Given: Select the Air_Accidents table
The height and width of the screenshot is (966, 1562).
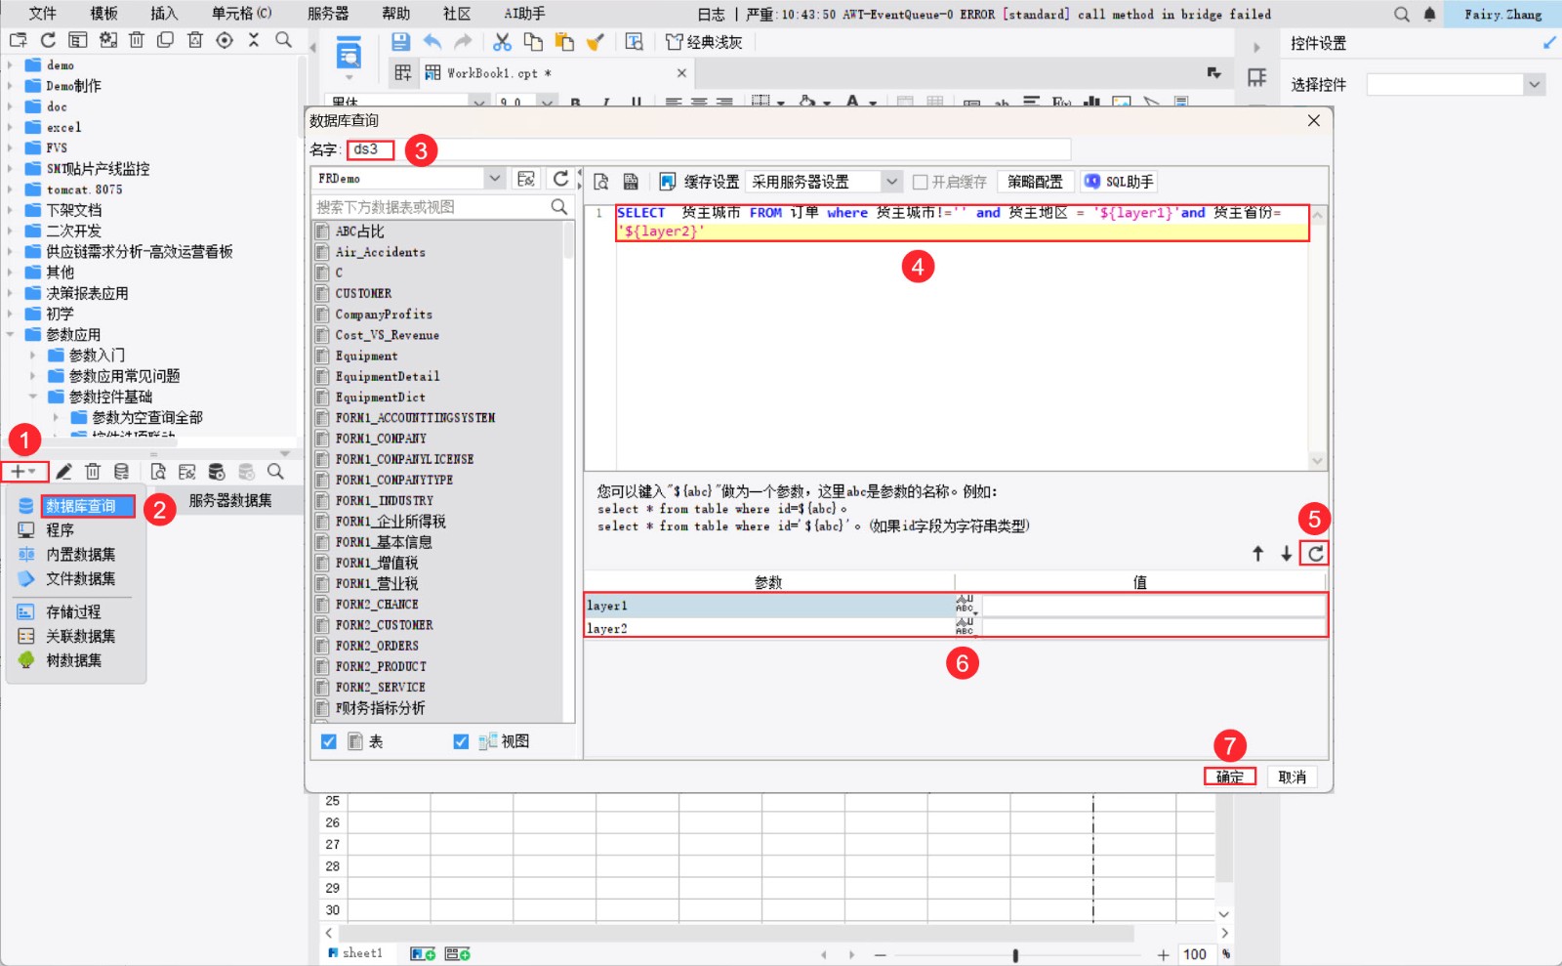Looking at the screenshot, I should tap(380, 252).
